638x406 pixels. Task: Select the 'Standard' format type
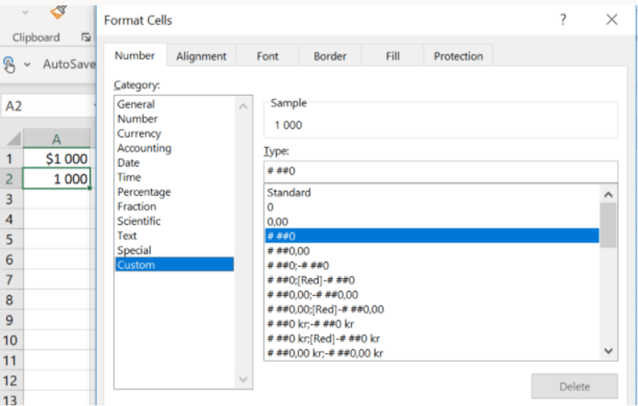(x=289, y=192)
